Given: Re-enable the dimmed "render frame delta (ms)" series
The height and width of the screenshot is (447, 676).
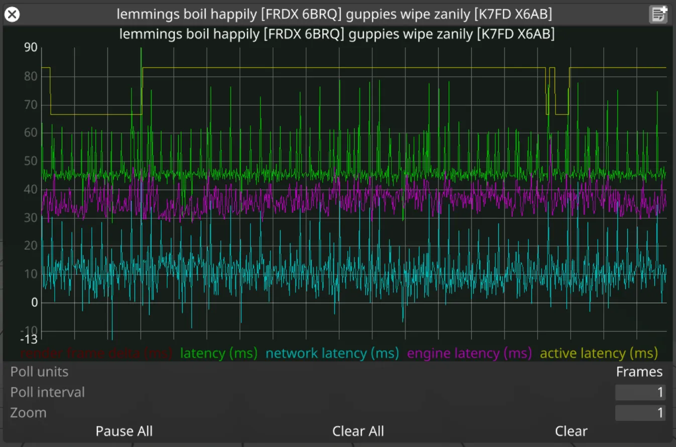Looking at the screenshot, I should (x=95, y=353).
